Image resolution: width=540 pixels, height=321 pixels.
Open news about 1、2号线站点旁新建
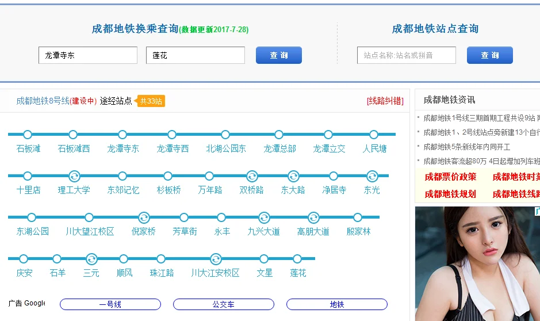(x=481, y=133)
